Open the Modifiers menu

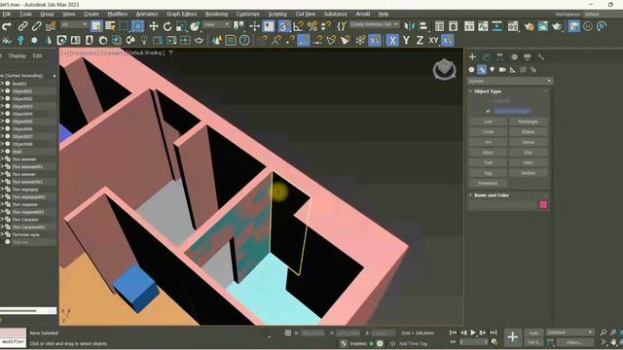[x=118, y=14]
